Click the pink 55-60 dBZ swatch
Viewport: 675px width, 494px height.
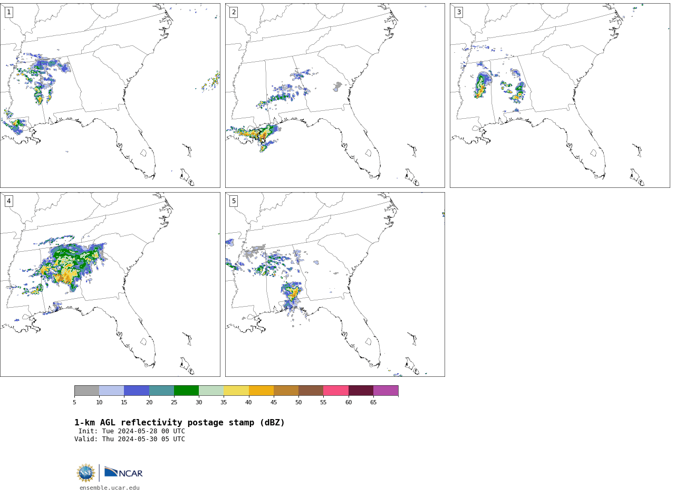336,391
